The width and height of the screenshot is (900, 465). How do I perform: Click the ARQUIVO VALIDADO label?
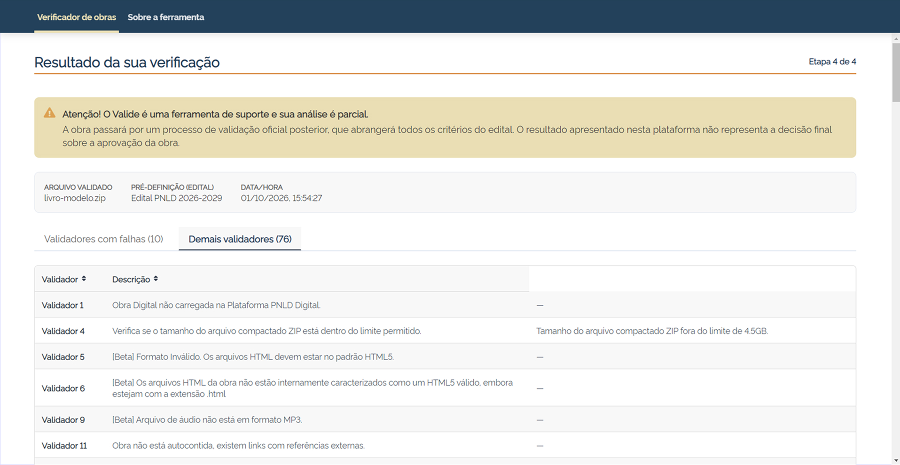point(78,187)
